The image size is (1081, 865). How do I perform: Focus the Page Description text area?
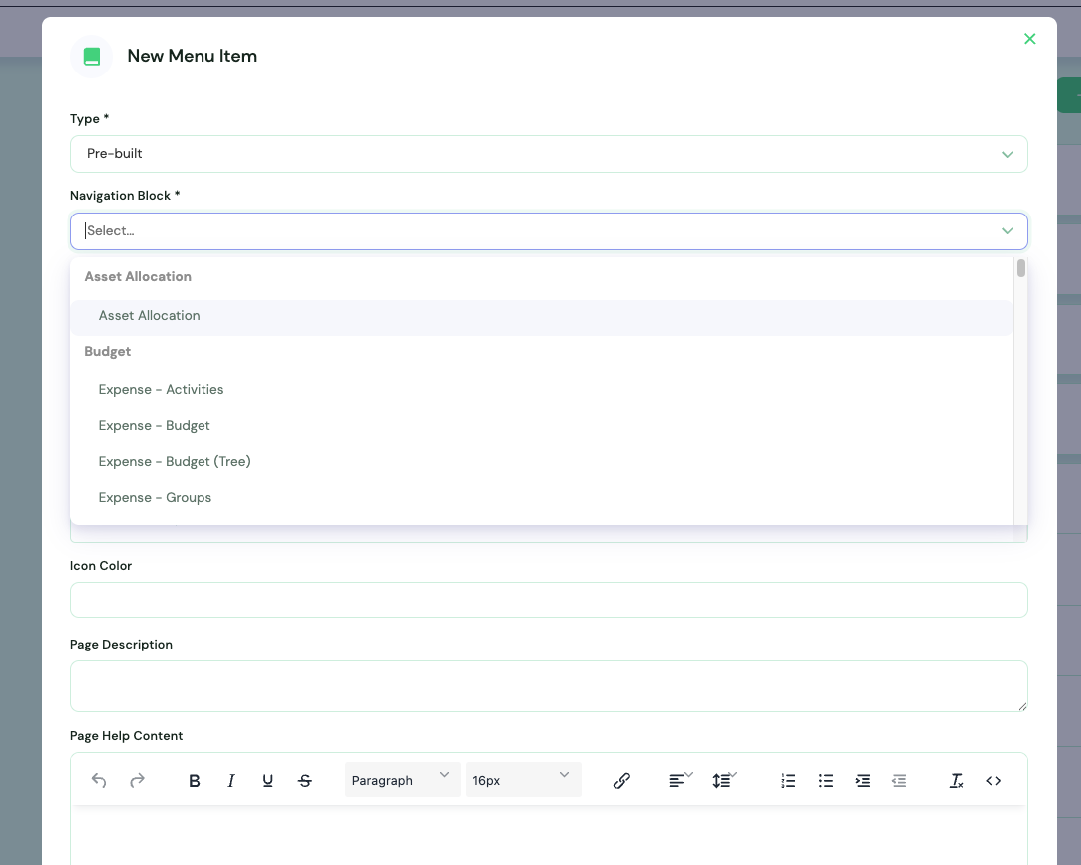point(549,686)
